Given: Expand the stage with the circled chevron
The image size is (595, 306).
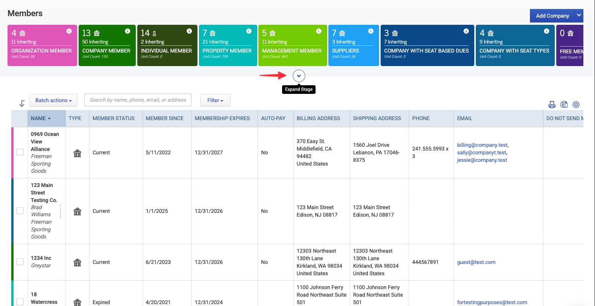Looking at the screenshot, I should pos(299,76).
